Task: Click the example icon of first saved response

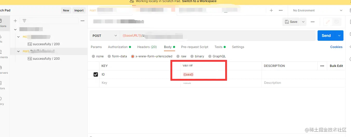Action: point(30,44)
